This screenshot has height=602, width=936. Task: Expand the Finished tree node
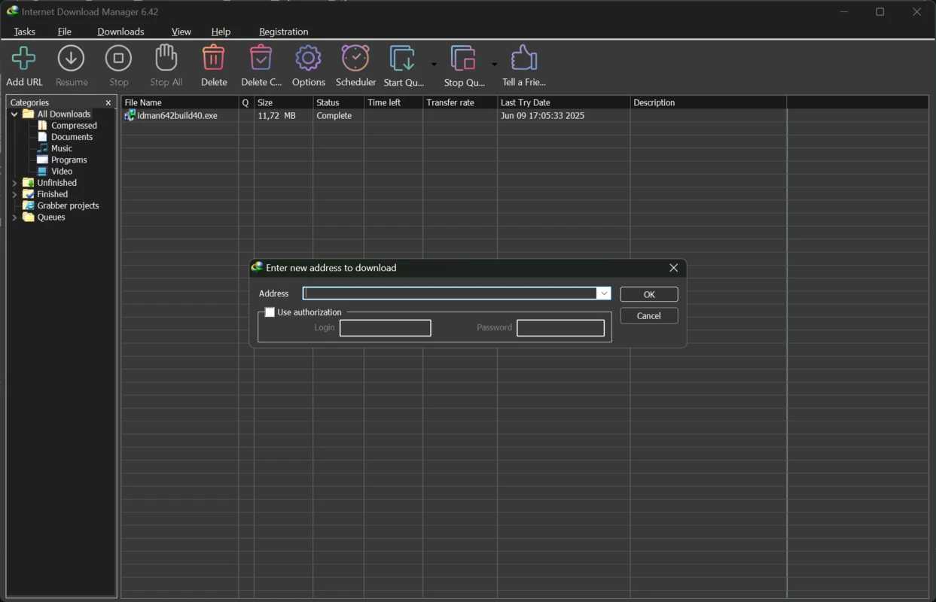pos(14,194)
